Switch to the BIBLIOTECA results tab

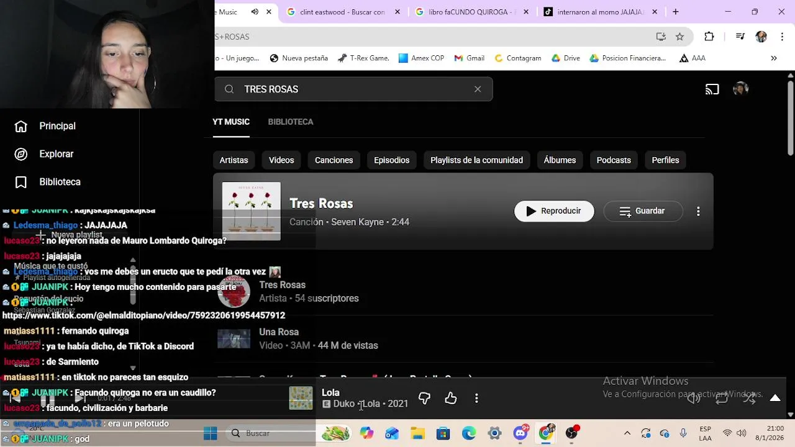(x=291, y=122)
